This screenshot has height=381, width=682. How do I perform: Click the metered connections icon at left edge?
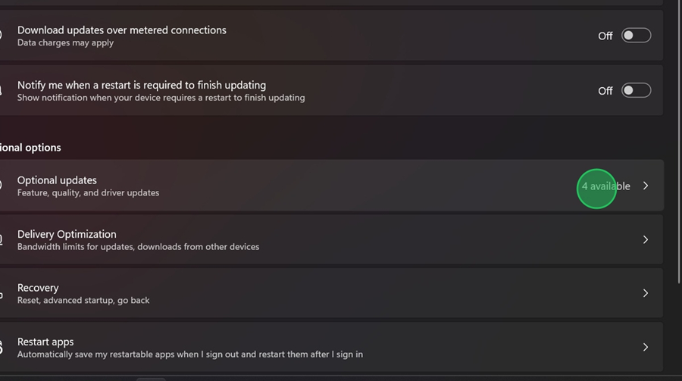pos(2,36)
